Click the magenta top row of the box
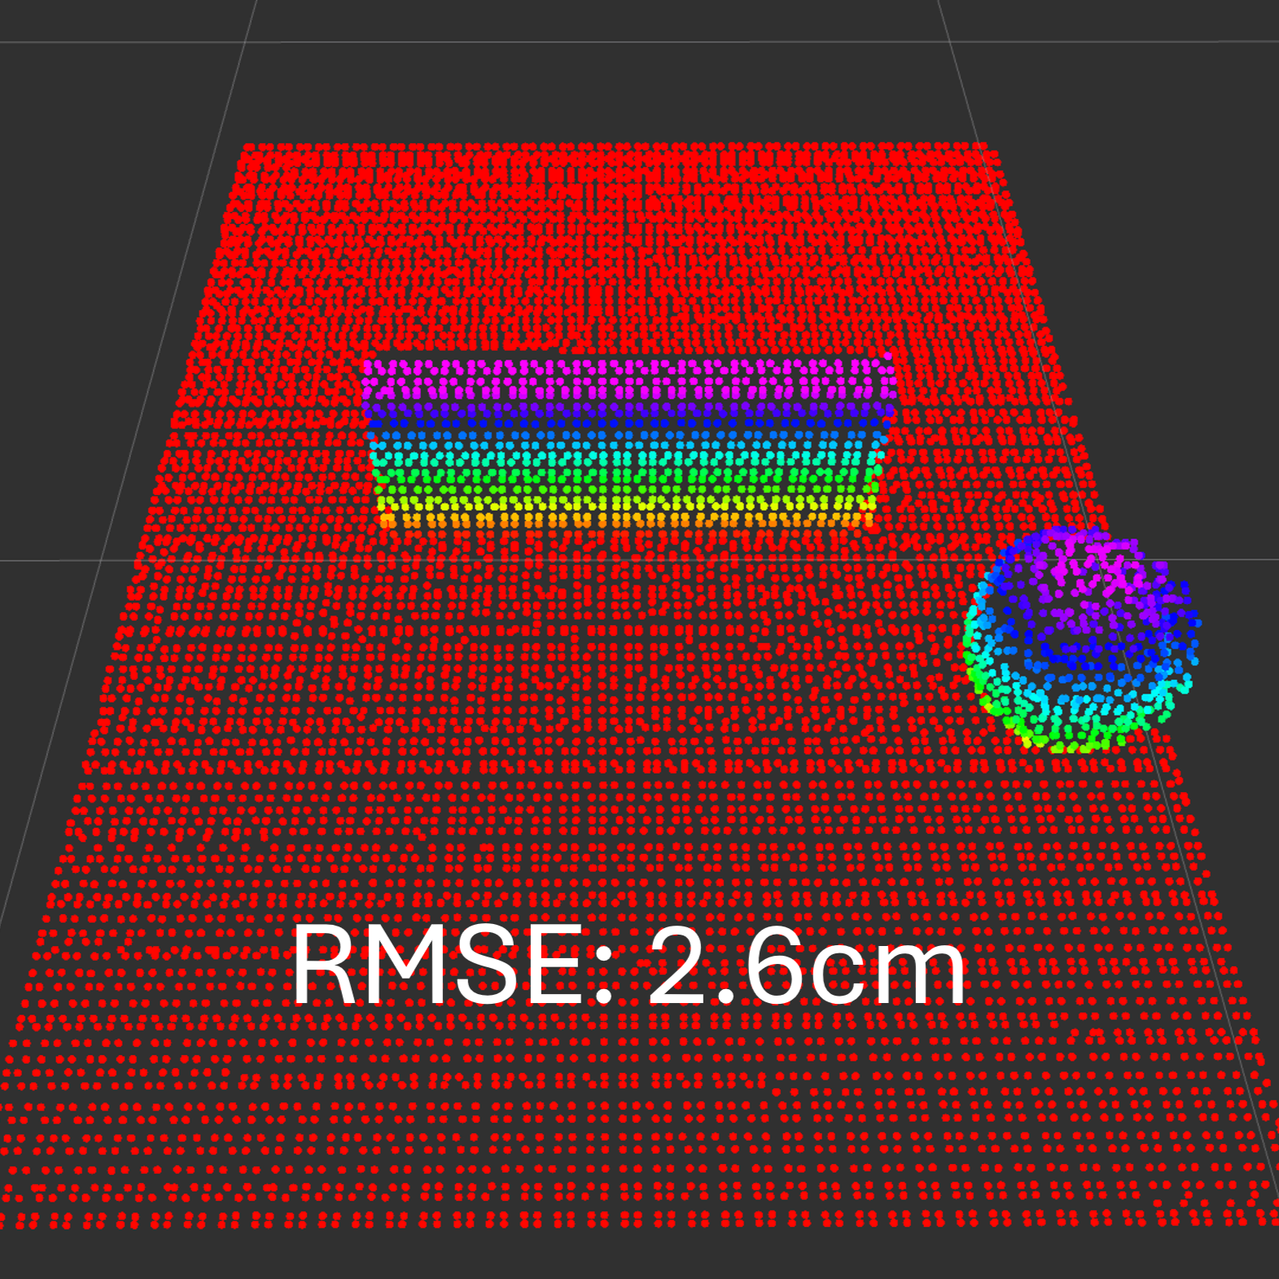Viewport: 1279px width, 1279px height. pos(629,369)
